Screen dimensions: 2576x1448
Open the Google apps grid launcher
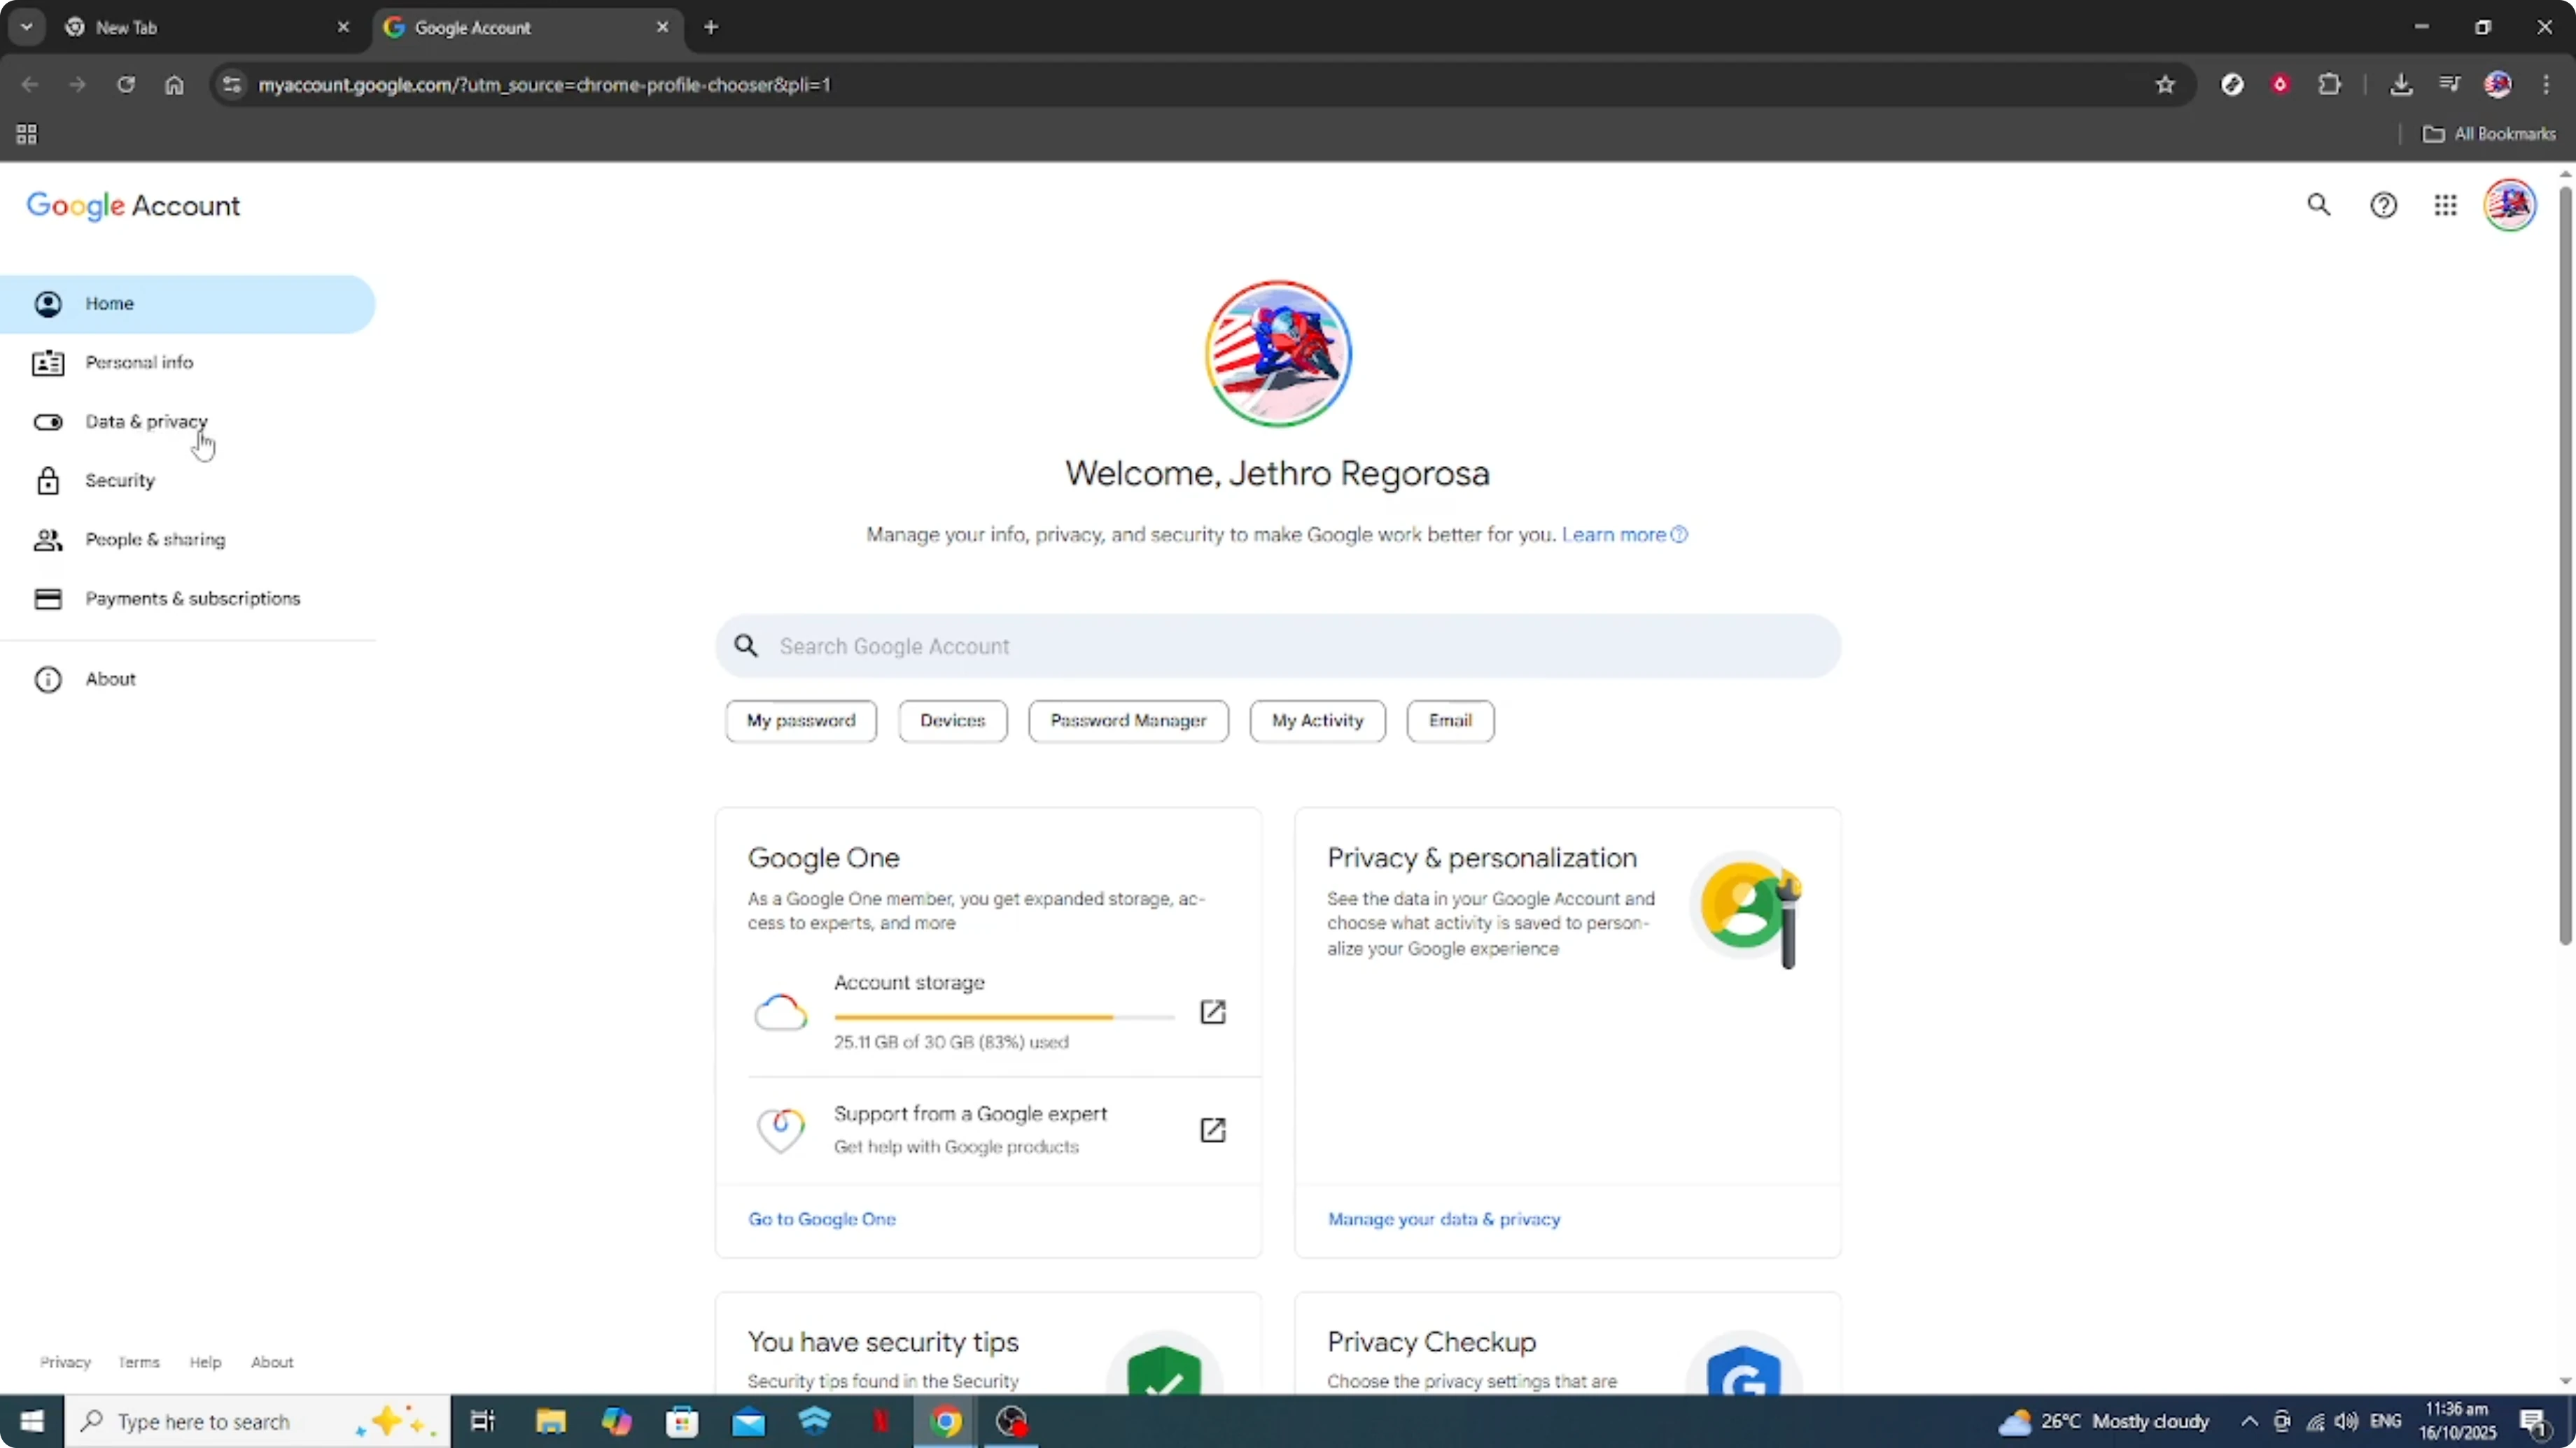click(x=2445, y=205)
